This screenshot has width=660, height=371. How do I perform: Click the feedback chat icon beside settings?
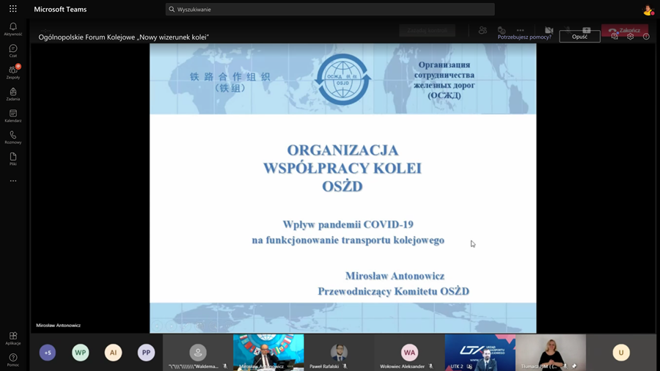(x=615, y=37)
